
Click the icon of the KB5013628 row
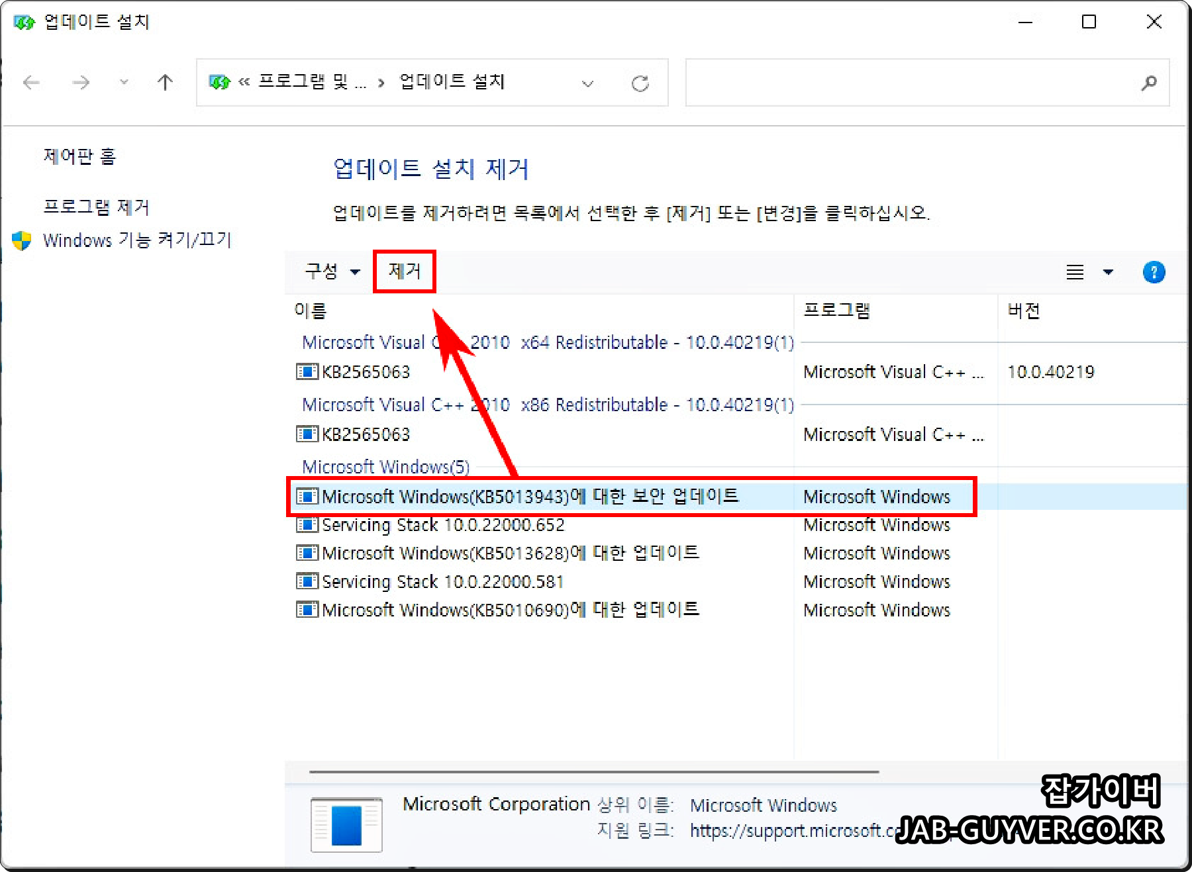click(307, 553)
